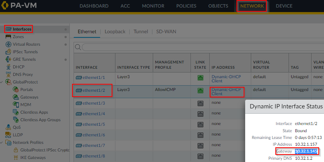This screenshot has height=162, width=324.
Task: Open the ethernet1/4 interface link
Action: click(x=94, y=114)
